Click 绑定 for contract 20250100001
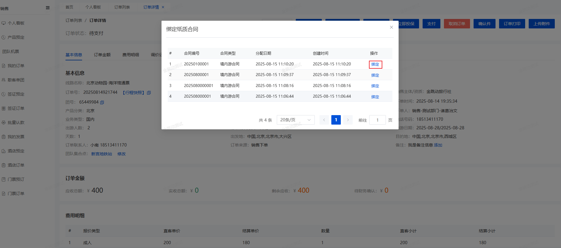This screenshot has height=248, width=561. 375,65
